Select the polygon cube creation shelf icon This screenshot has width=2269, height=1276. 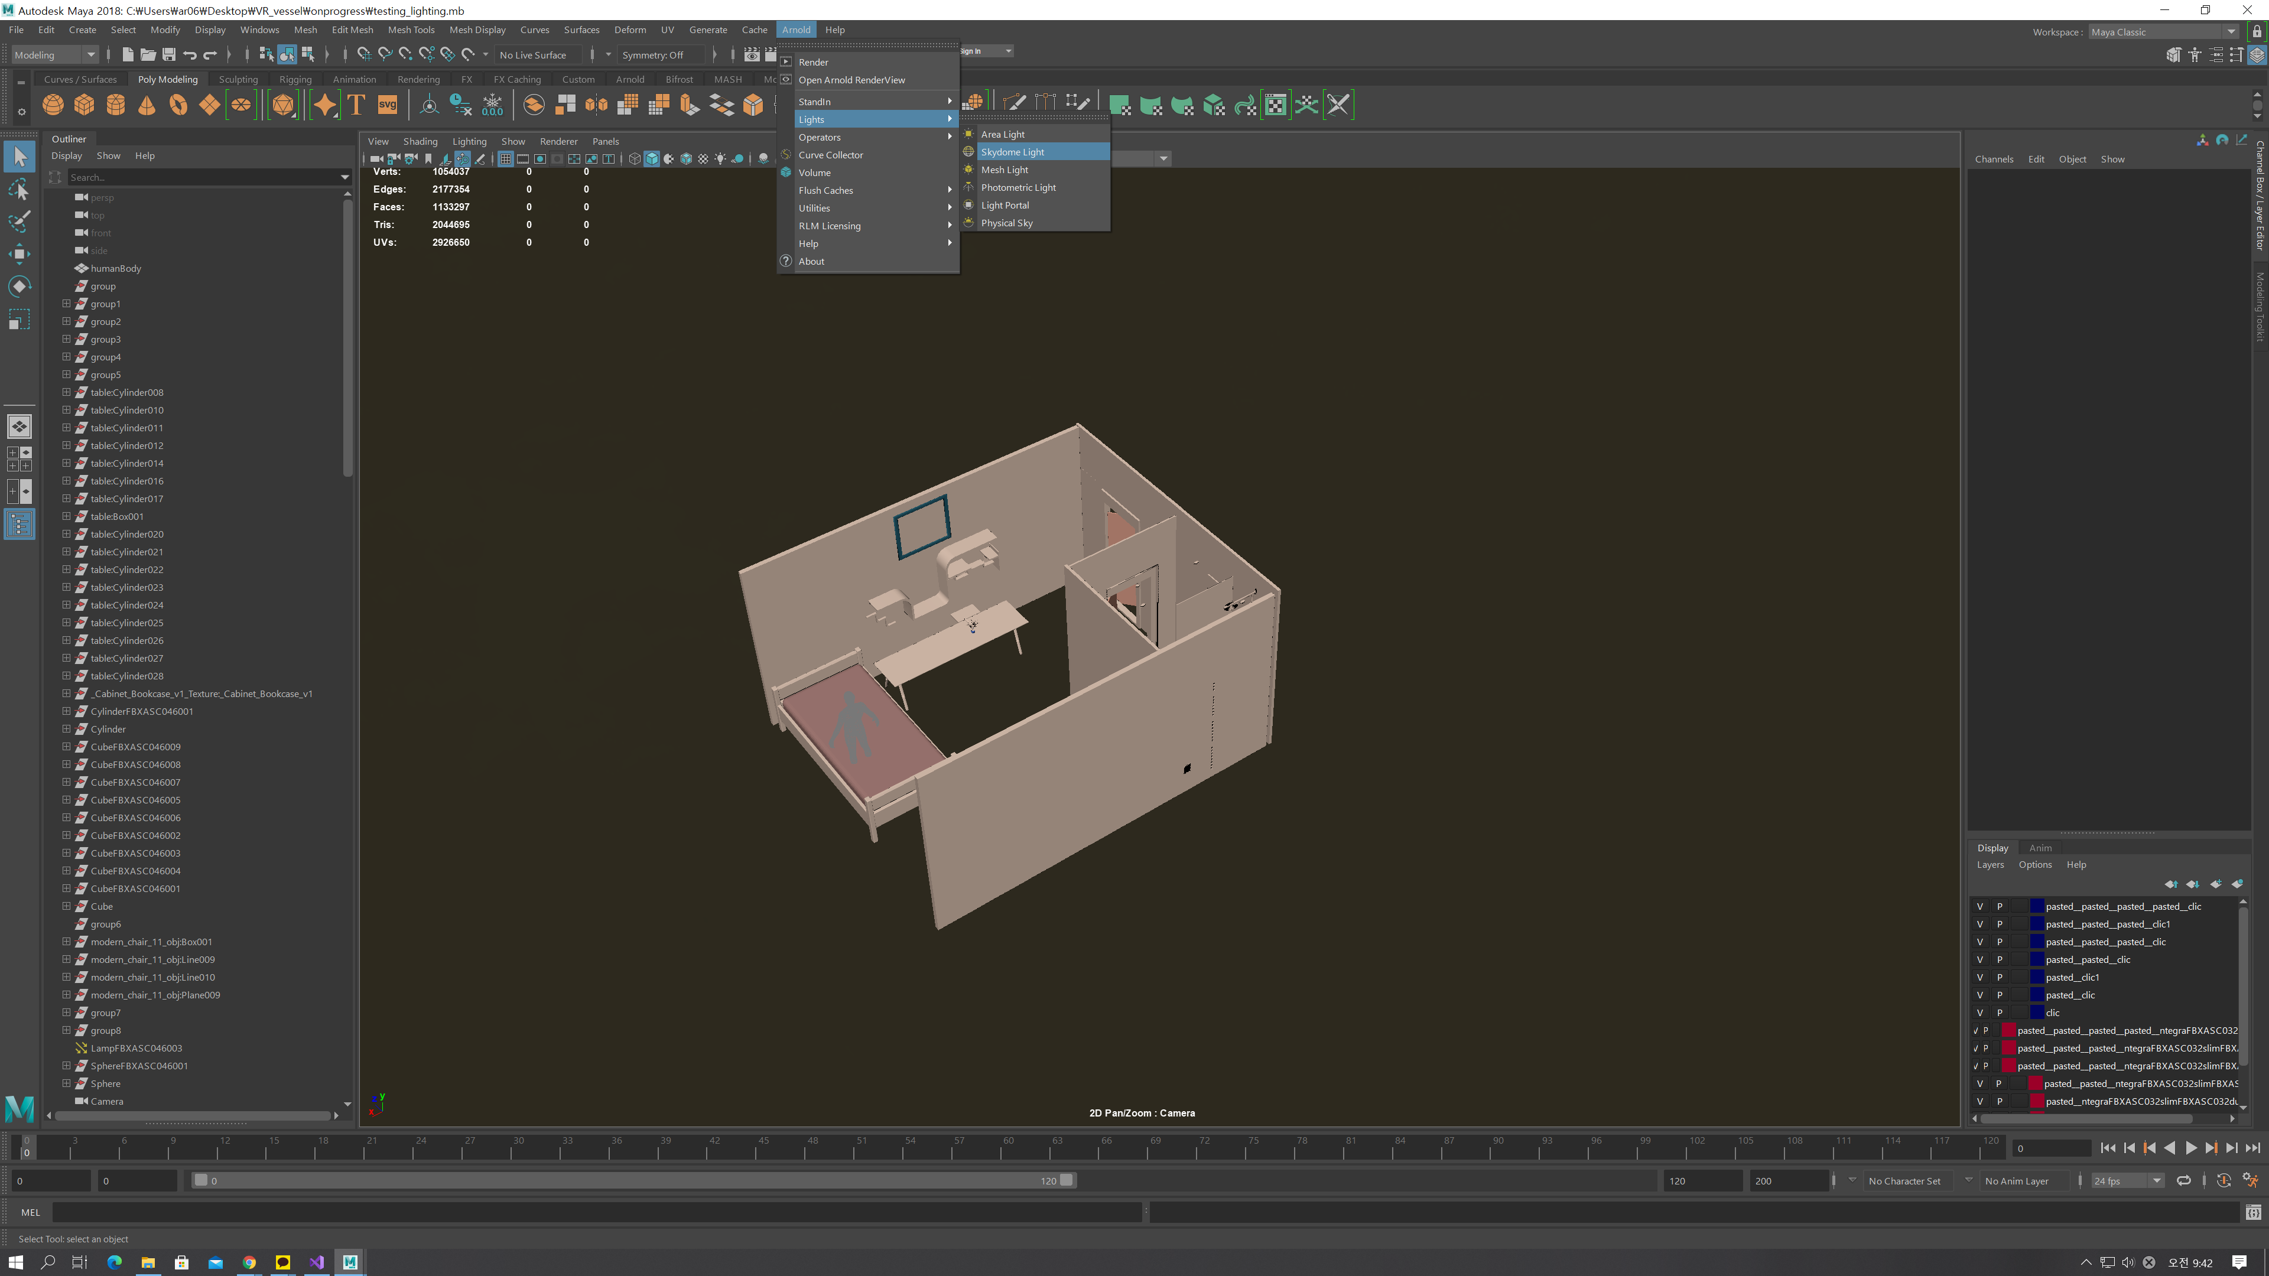(84, 105)
